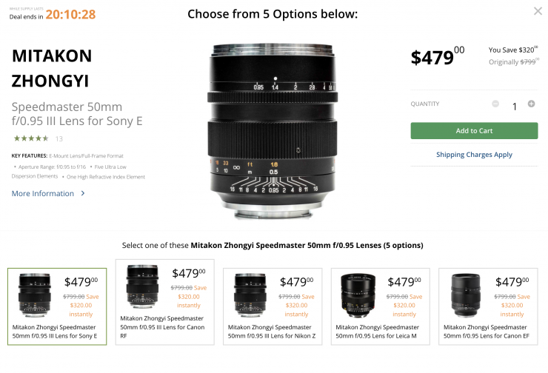The width and height of the screenshot is (548, 373).
Task: Select the Nikon Z lens option
Action: coord(272,306)
